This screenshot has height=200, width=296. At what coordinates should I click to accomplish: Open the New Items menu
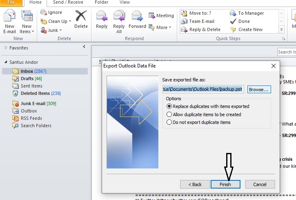[27, 22]
